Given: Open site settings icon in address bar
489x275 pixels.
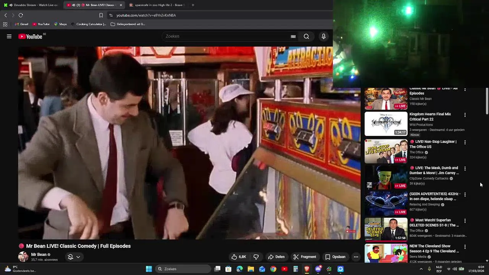Looking at the screenshot, I should (x=111, y=15).
